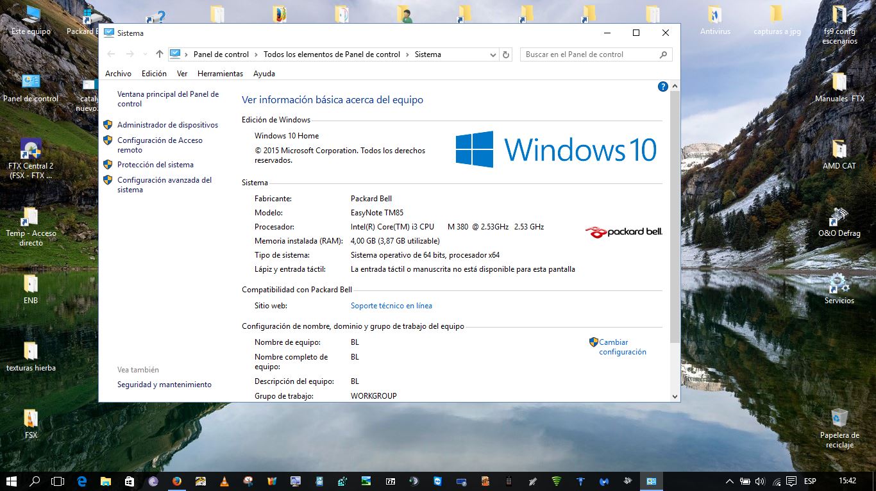Open the Herramientas menu
The image size is (876, 491).
click(220, 74)
